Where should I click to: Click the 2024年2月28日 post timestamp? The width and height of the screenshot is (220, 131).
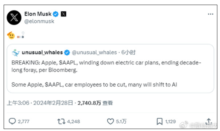pyautogui.click(x=40, y=103)
